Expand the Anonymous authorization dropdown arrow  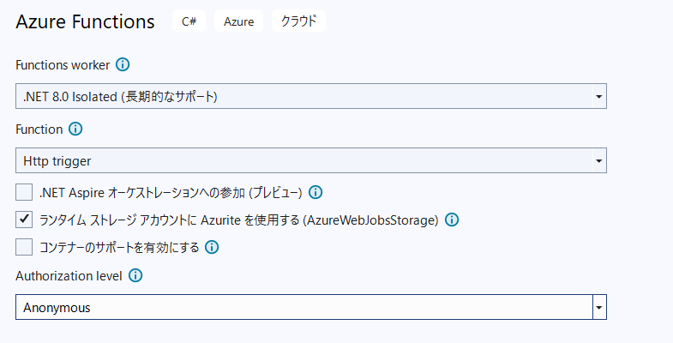point(599,307)
